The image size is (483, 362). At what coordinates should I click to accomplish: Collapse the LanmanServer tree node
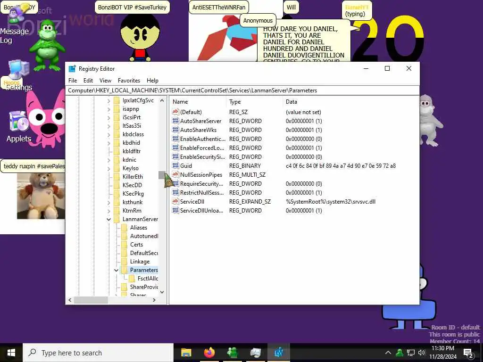click(109, 219)
